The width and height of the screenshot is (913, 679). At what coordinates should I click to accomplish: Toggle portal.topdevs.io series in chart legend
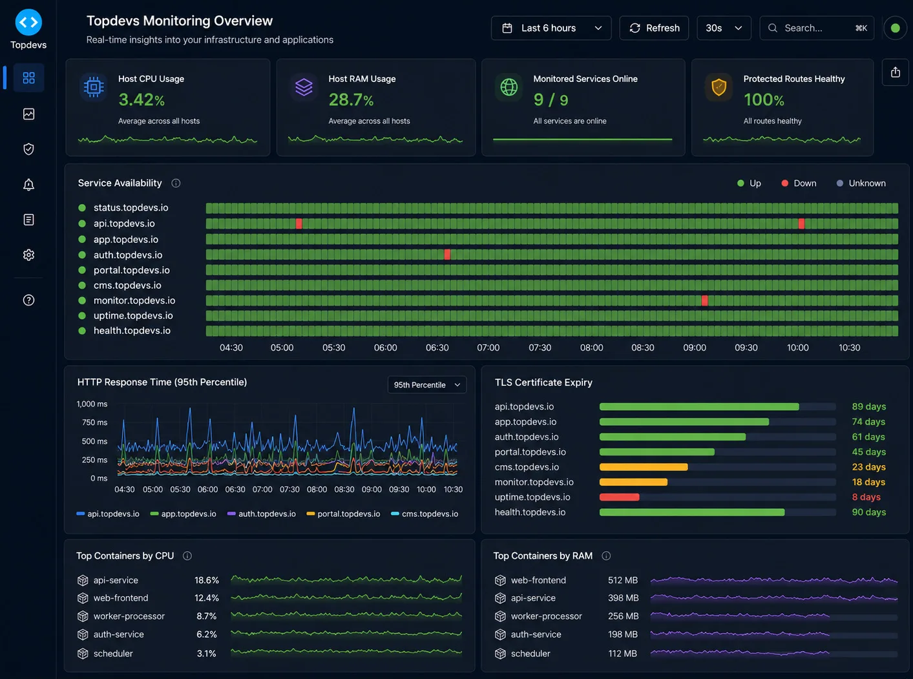point(343,514)
